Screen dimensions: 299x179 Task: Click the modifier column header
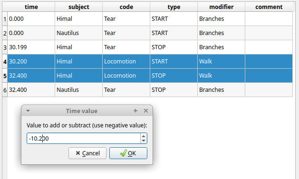[x=221, y=7]
